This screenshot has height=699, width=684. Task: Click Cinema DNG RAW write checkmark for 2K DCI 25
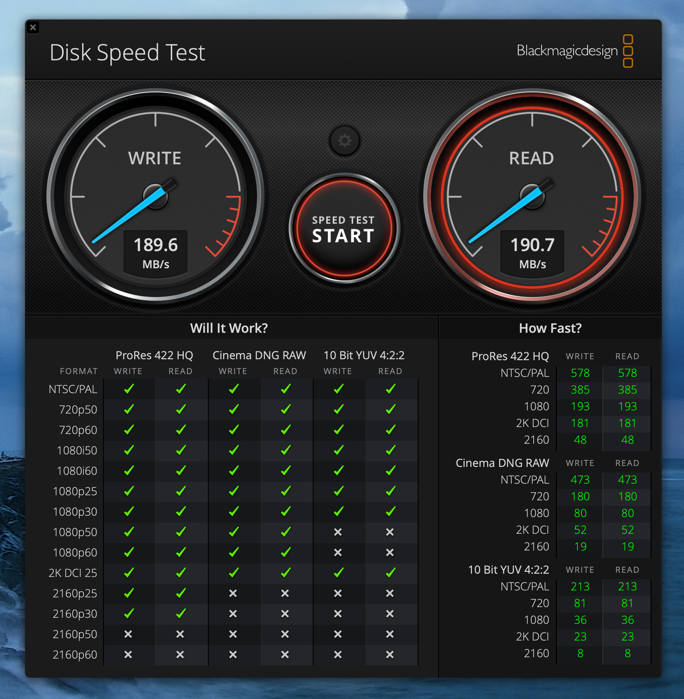[x=233, y=572]
